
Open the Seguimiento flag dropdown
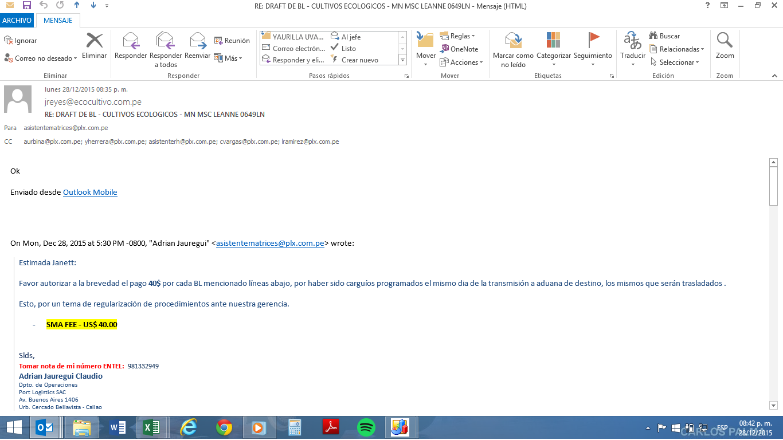[593, 64]
